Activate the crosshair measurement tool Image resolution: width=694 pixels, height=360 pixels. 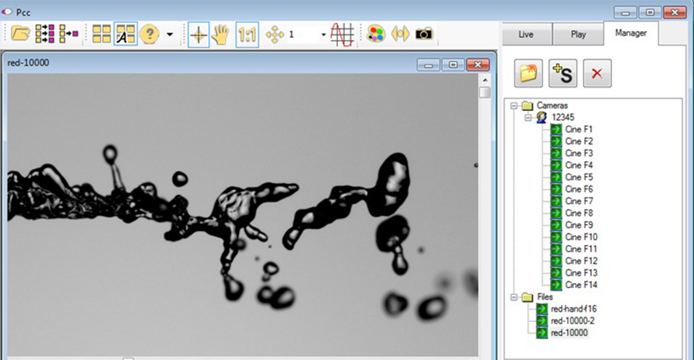(x=198, y=35)
